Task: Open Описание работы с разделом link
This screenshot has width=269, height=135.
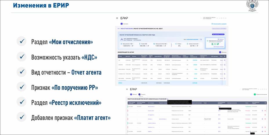Action: click(219, 24)
